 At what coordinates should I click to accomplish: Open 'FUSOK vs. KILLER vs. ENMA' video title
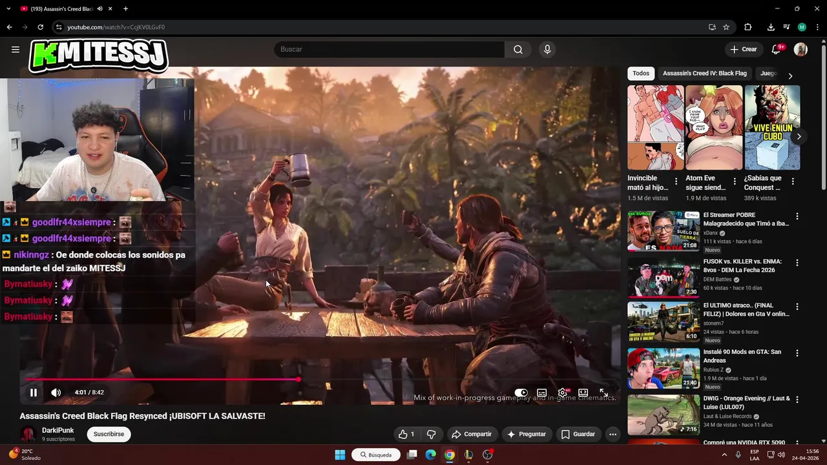[742, 265]
